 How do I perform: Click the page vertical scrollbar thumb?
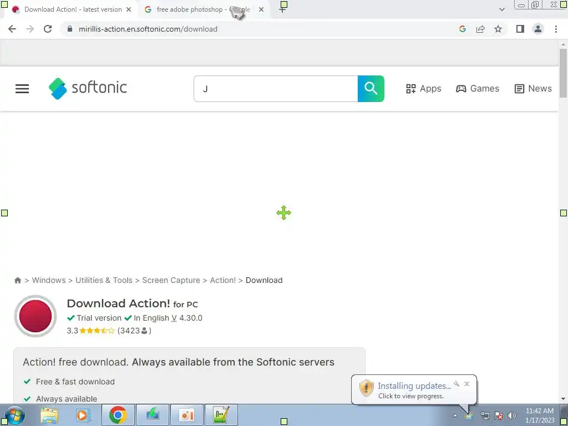tap(563, 73)
